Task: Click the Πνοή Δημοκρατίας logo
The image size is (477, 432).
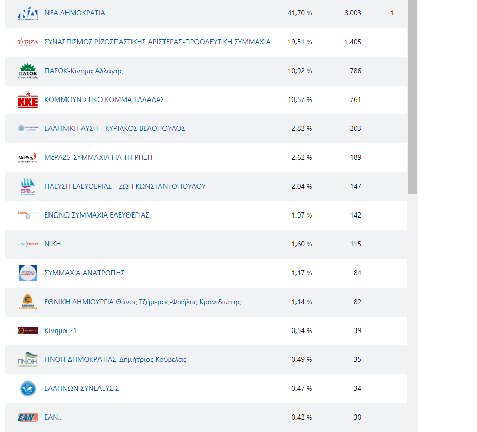Action: pos(27,360)
